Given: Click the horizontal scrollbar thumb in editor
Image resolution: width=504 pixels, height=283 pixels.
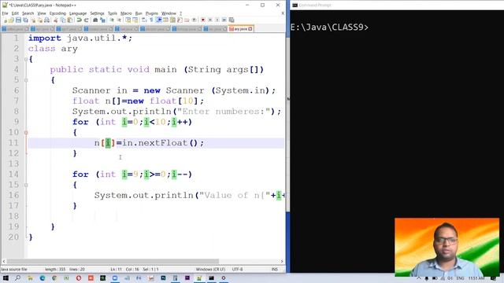Looking at the screenshot, I should [x=113, y=262].
